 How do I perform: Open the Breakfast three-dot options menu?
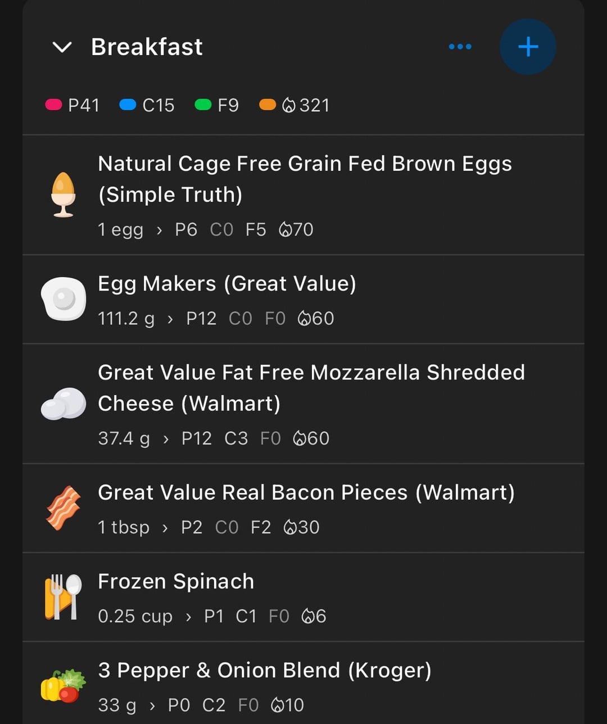(x=460, y=47)
